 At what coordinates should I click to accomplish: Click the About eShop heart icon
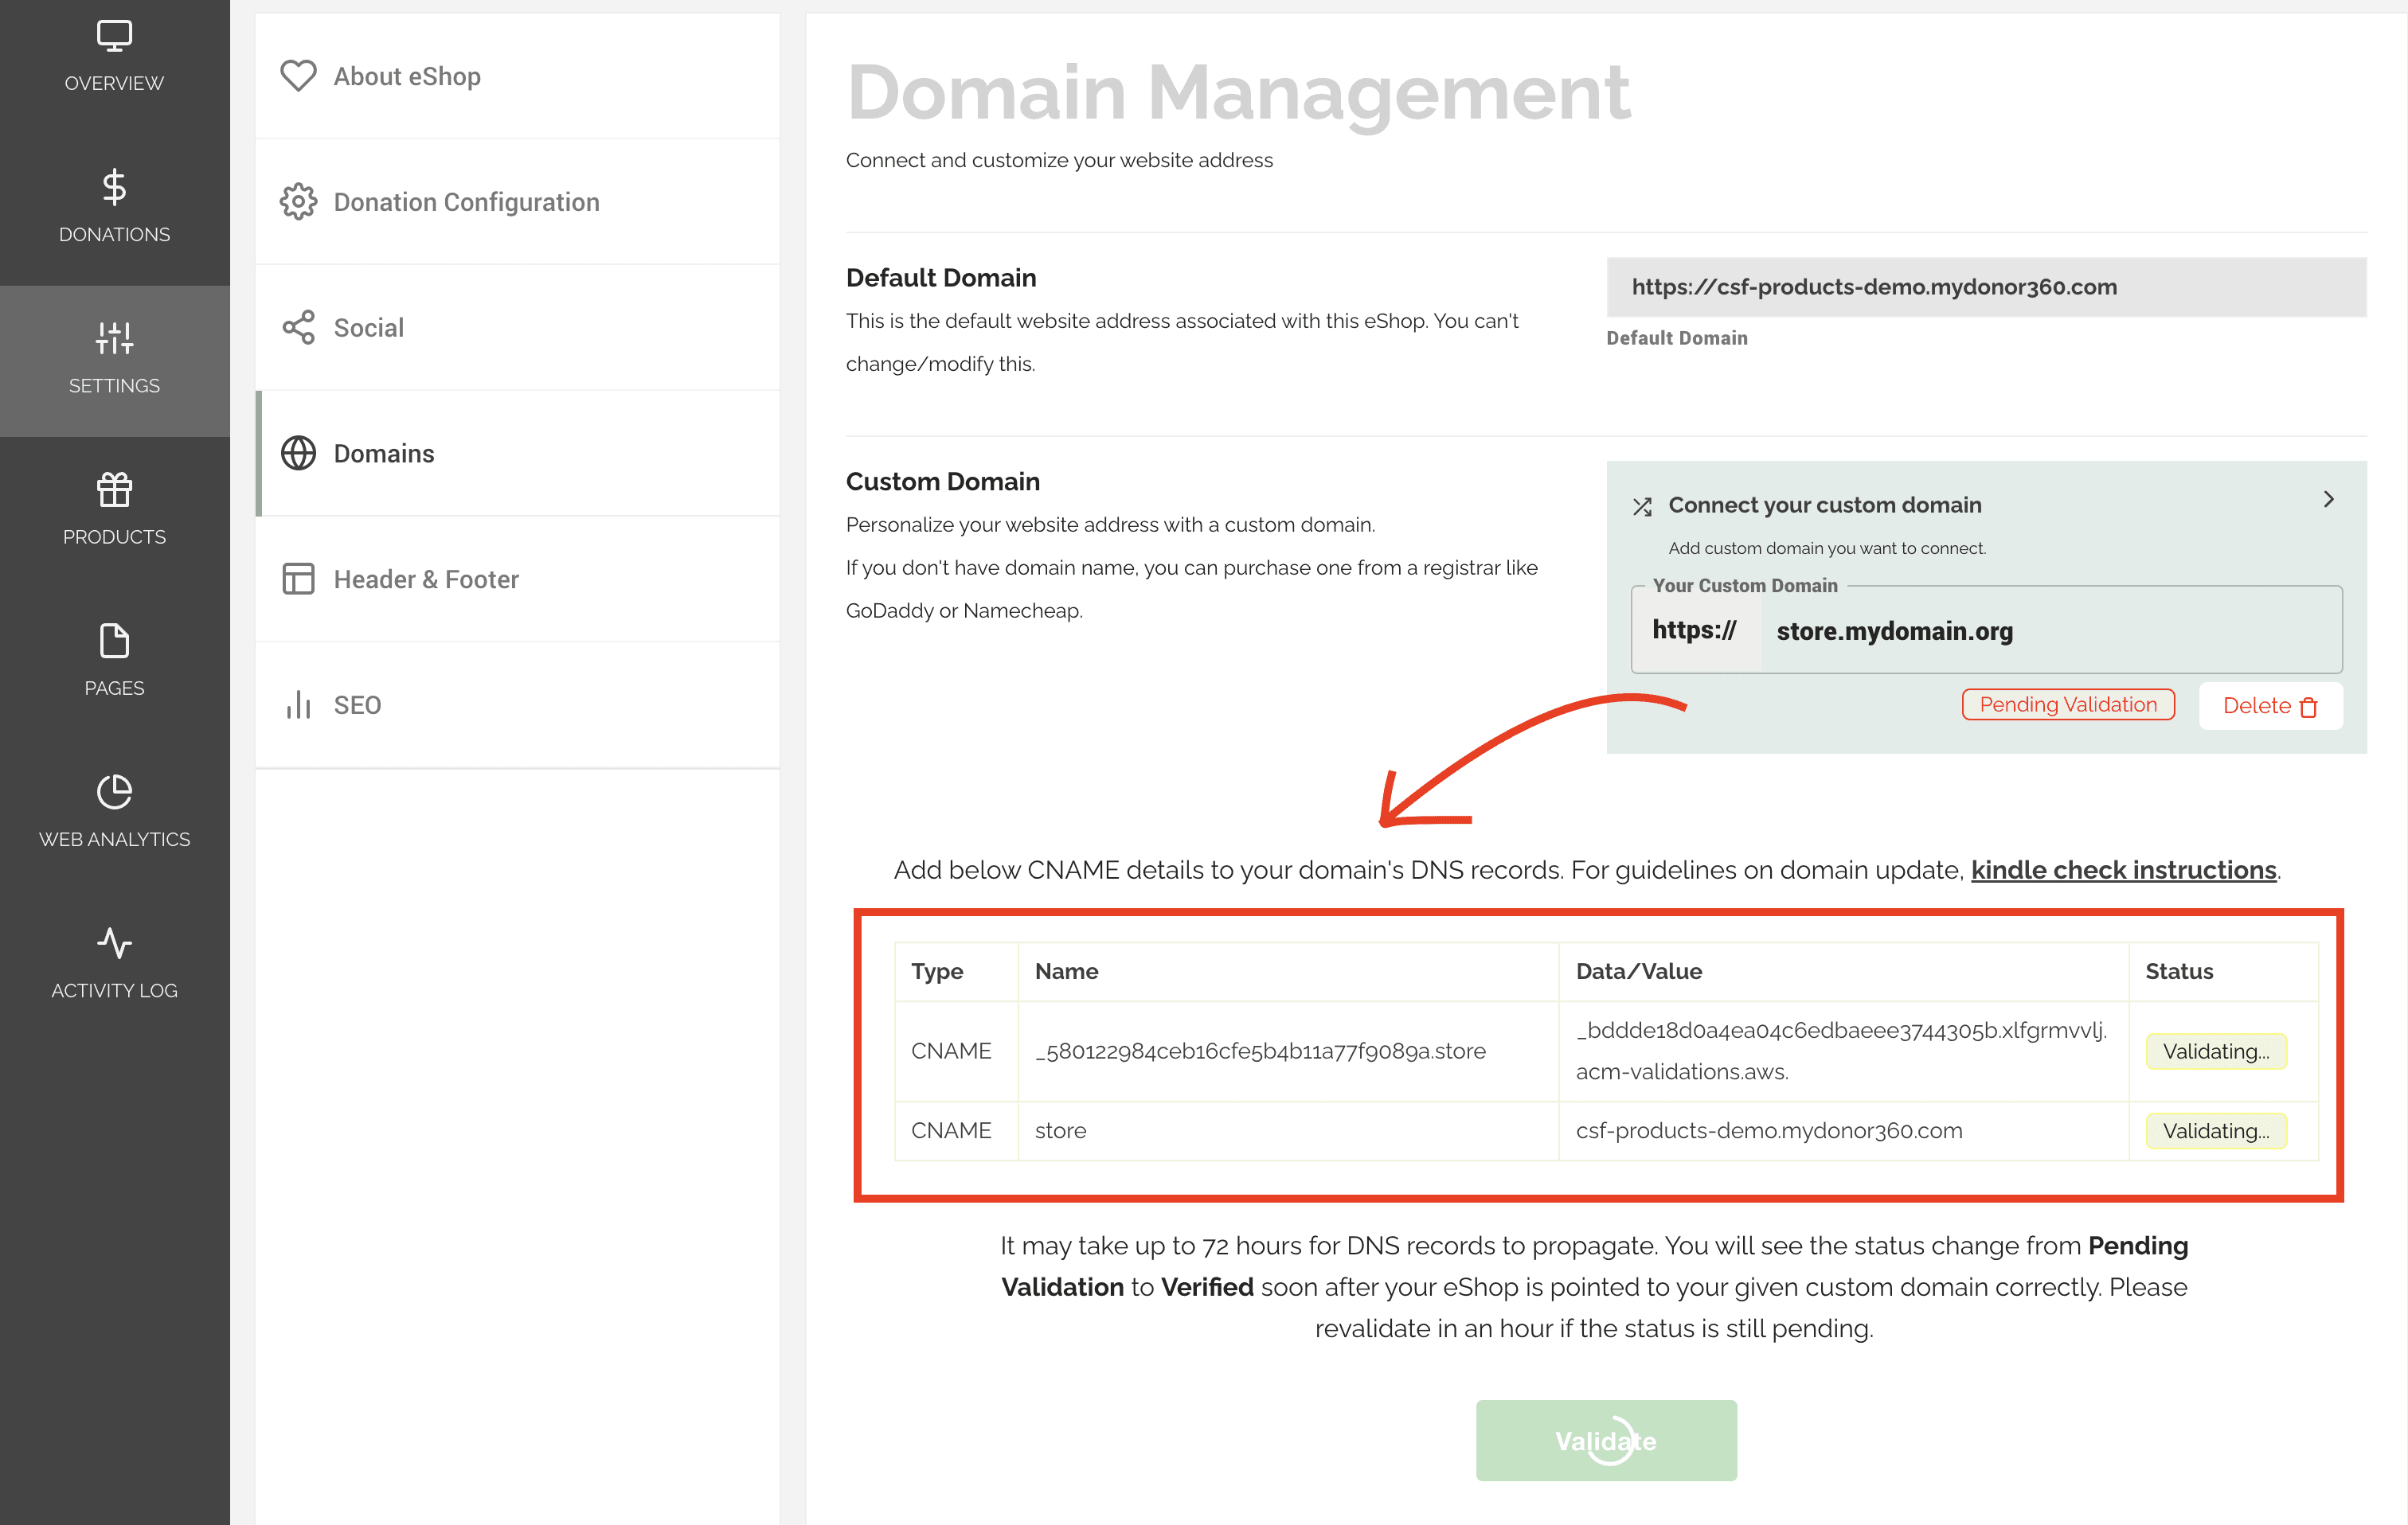click(x=298, y=76)
